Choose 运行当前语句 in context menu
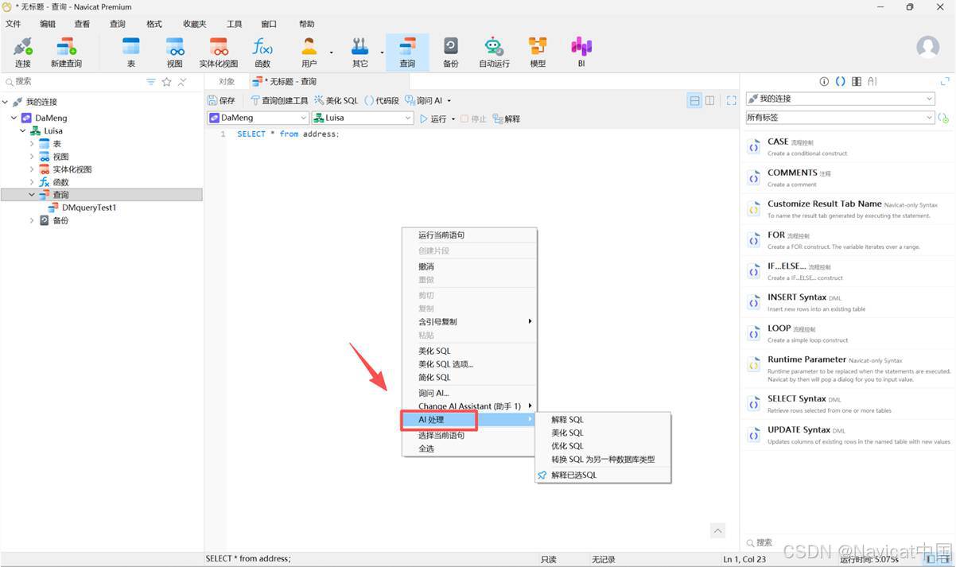Screen dimensions: 956x567 (x=469, y=235)
